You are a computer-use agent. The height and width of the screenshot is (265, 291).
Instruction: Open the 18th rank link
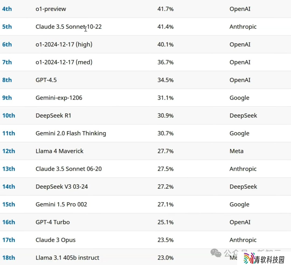pyautogui.click(x=9, y=257)
